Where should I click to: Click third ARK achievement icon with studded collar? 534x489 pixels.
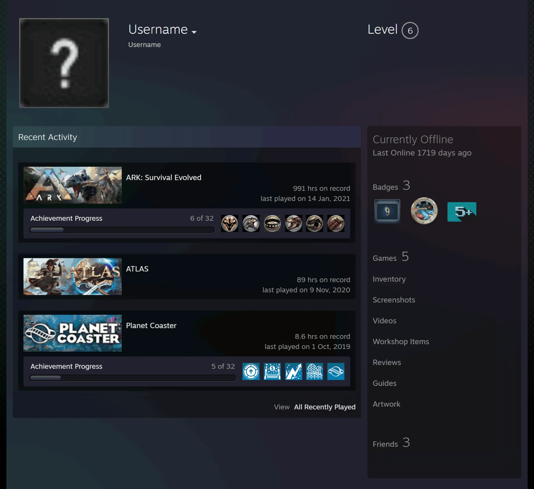click(272, 223)
